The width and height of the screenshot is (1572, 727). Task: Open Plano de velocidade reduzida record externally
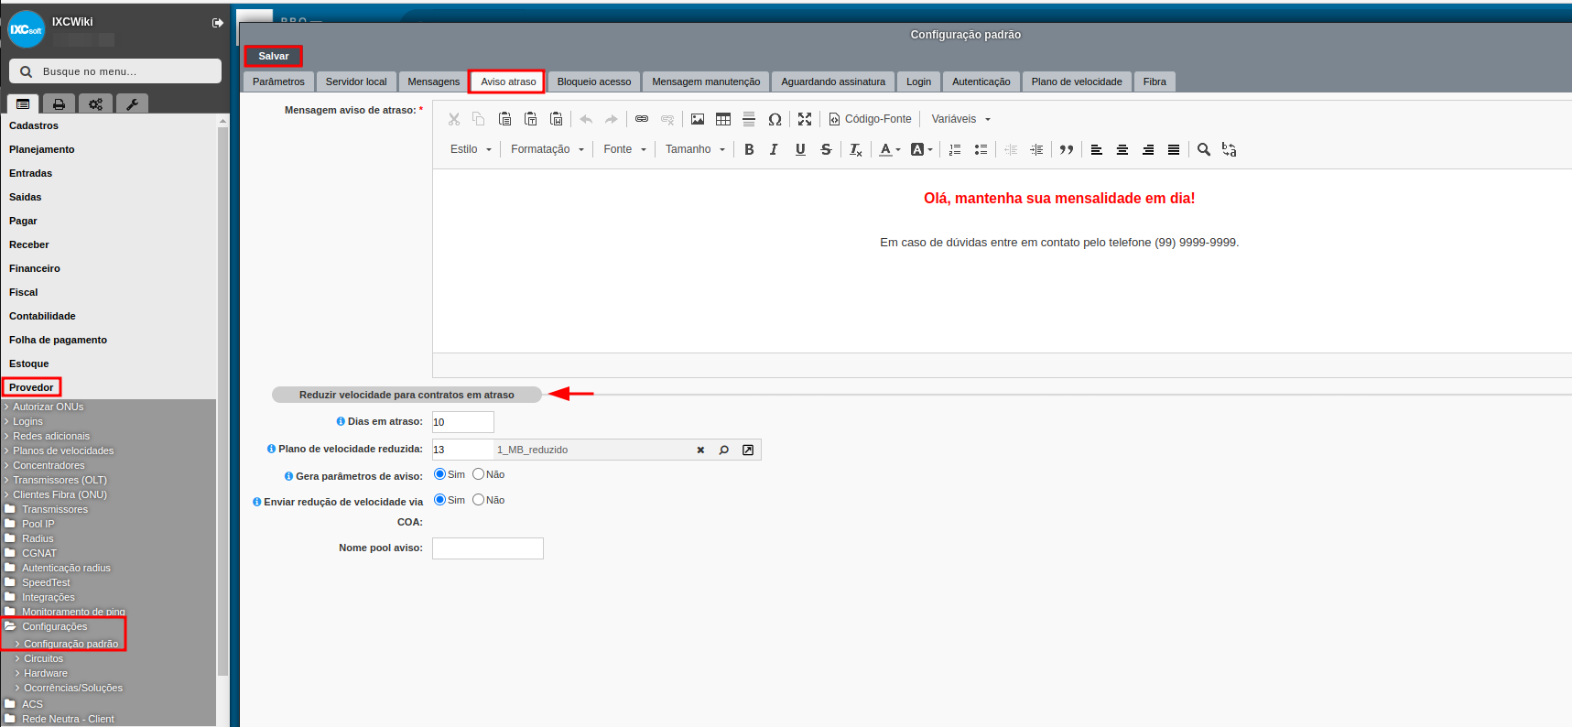(x=748, y=450)
